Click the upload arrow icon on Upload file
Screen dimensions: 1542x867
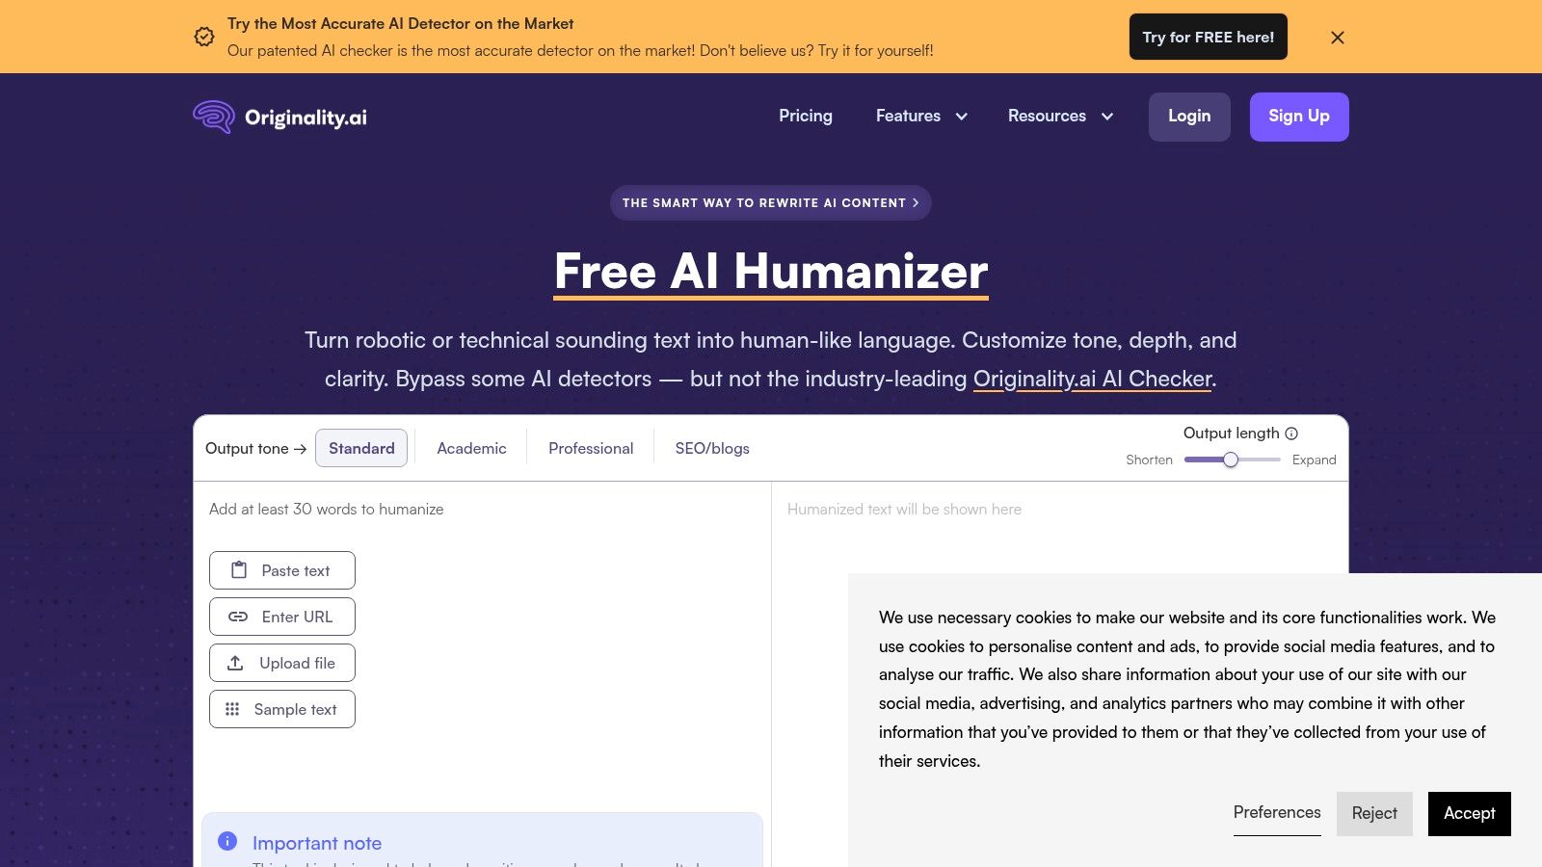[237, 662]
